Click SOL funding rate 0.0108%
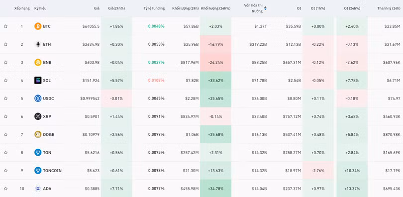The width and height of the screenshot is (403, 197). 156,81
